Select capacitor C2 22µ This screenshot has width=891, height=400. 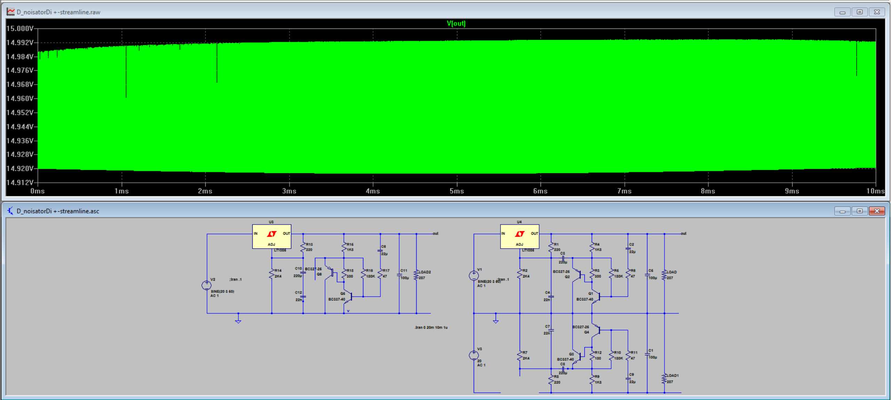click(628, 249)
